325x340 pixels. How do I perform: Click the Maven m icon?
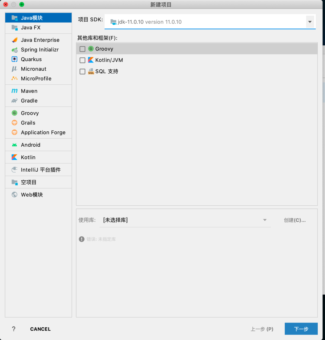tap(14, 91)
